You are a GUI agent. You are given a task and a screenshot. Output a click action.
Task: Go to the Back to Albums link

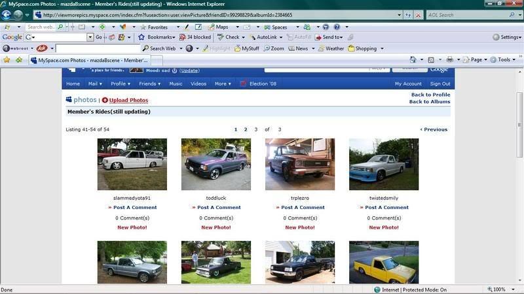coord(430,102)
